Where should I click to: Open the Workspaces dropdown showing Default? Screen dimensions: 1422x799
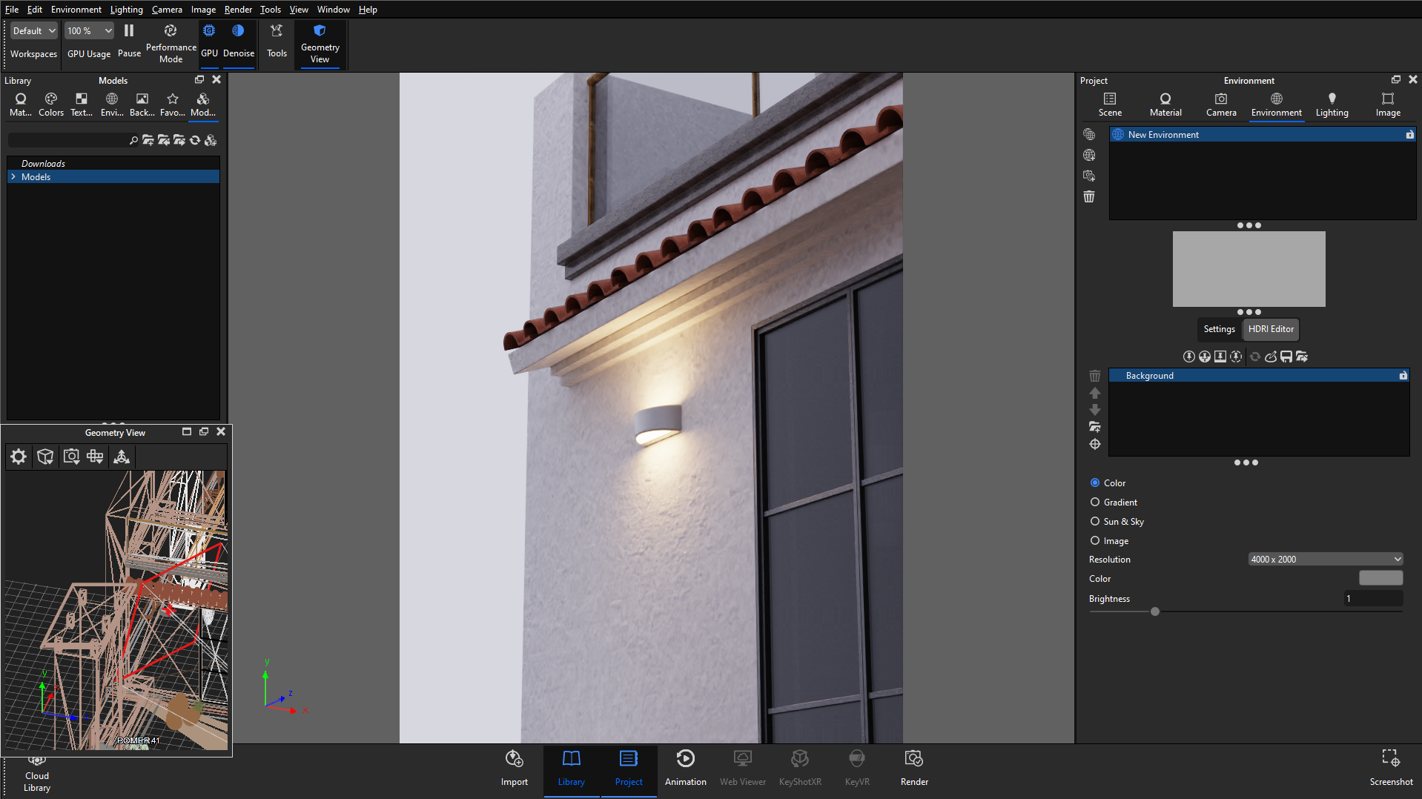[x=33, y=30]
